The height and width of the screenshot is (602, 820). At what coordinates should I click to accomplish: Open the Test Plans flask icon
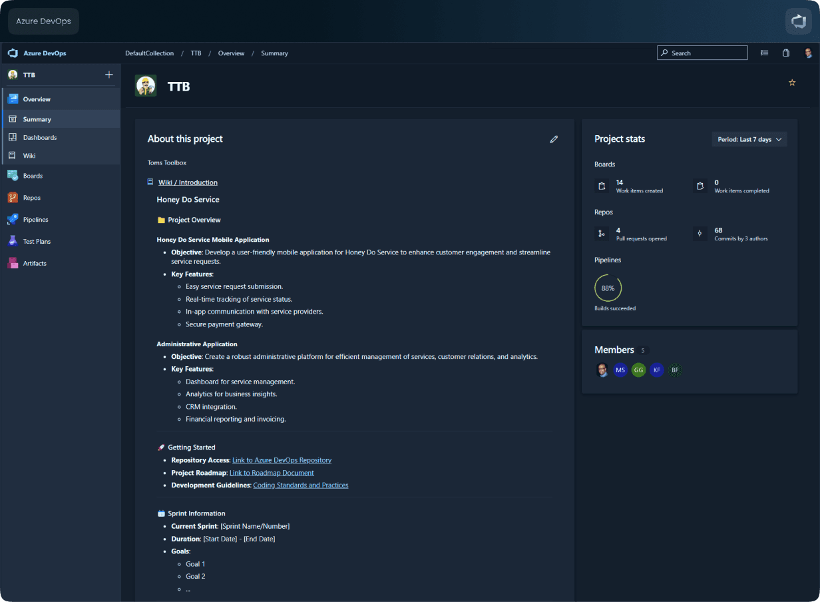click(x=13, y=242)
